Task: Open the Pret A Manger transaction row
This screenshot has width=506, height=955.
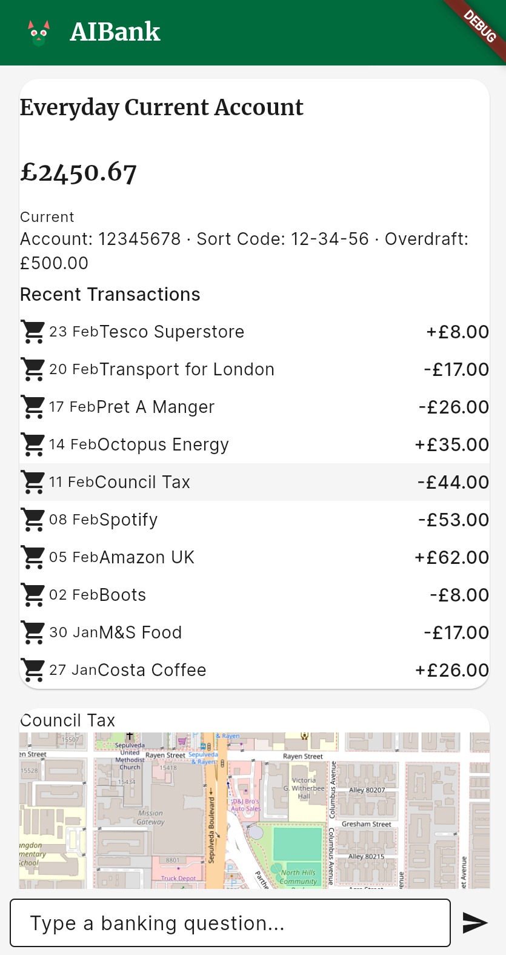Action: coord(255,407)
